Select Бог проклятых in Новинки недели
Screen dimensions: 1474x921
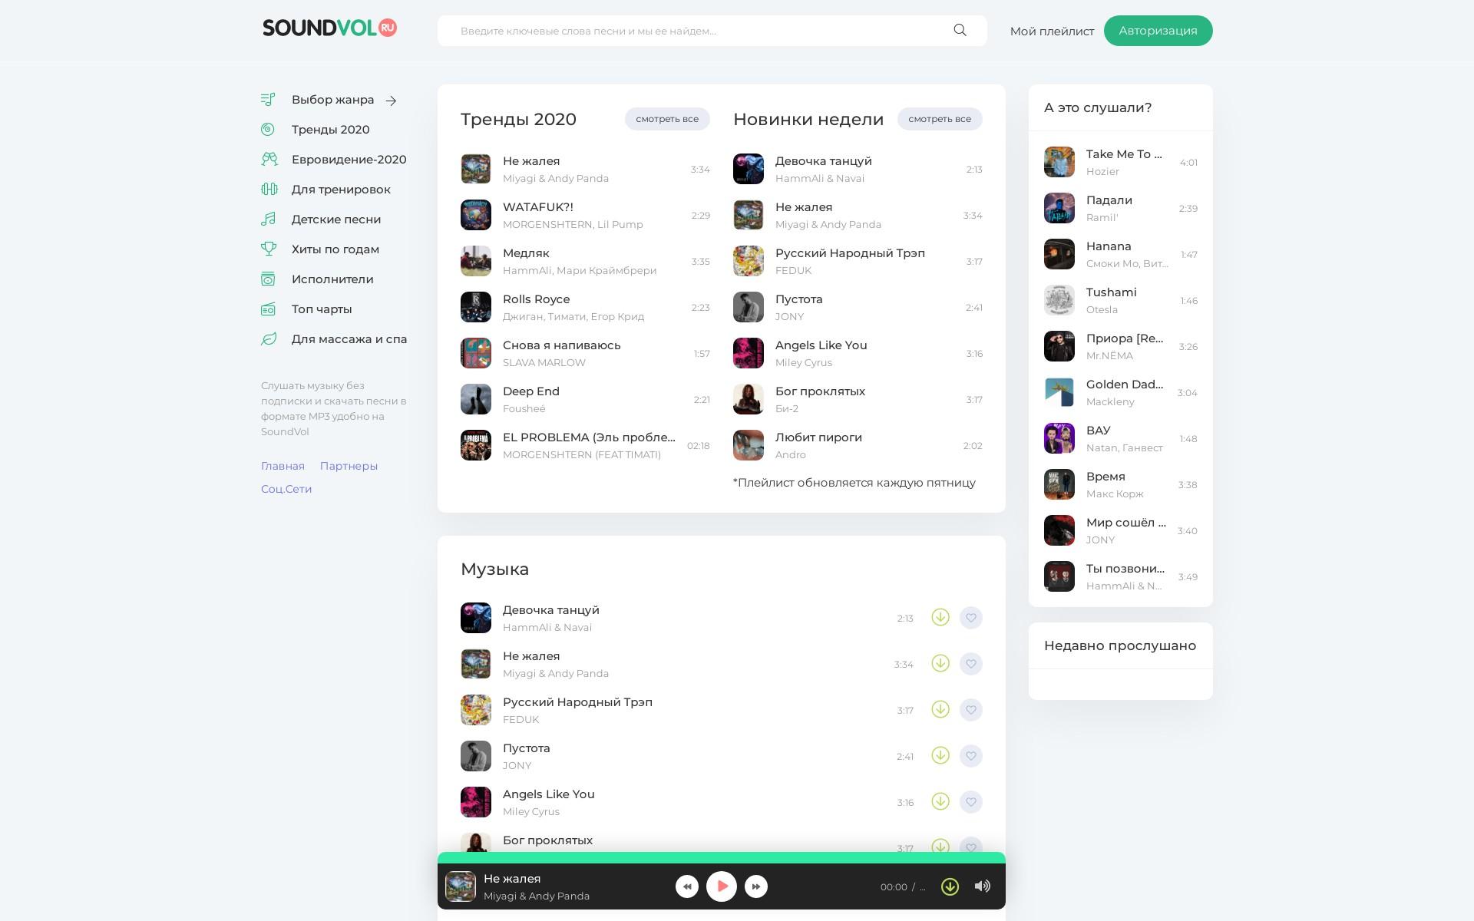tap(858, 399)
